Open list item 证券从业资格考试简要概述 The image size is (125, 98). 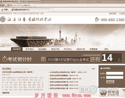coord(64,75)
